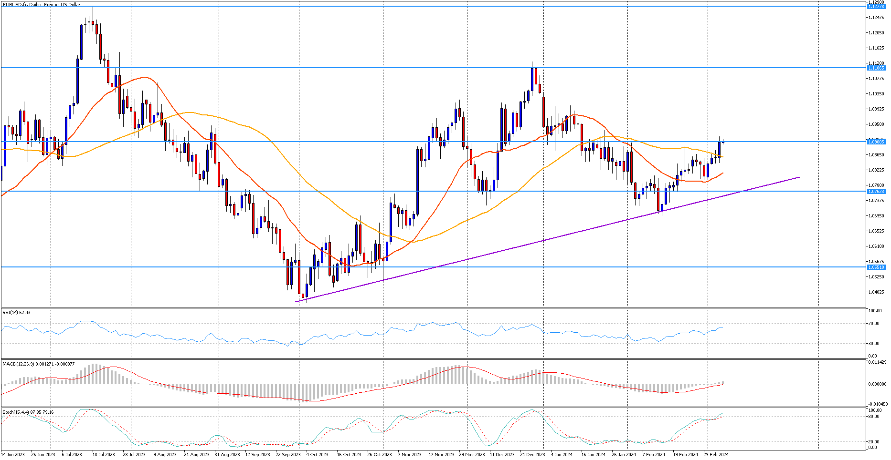Click the 1.09005 current price label
This screenshot has width=891, height=460.
pyautogui.click(x=876, y=142)
